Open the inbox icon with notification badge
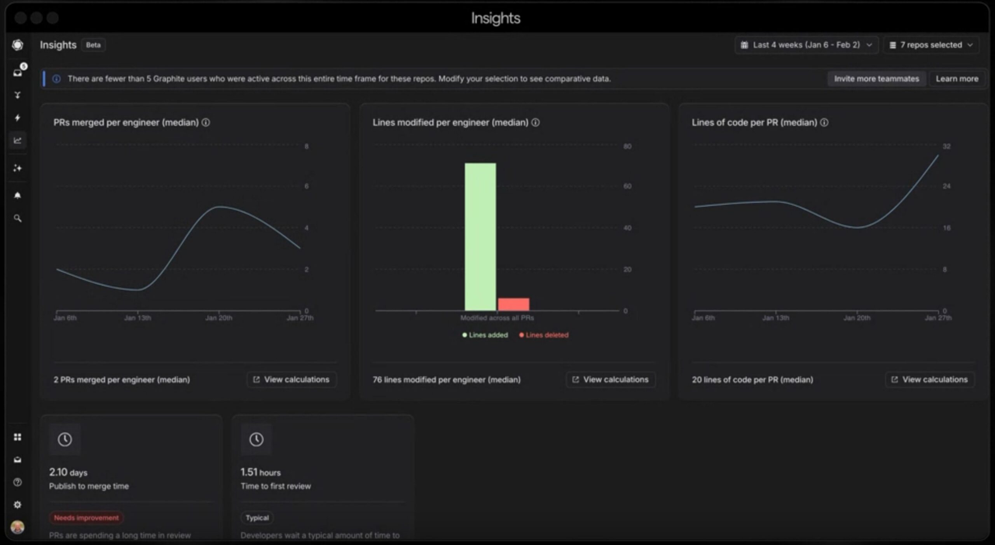Image resolution: width=995 pixels, height=545 pixels. (x=18, y=72)
